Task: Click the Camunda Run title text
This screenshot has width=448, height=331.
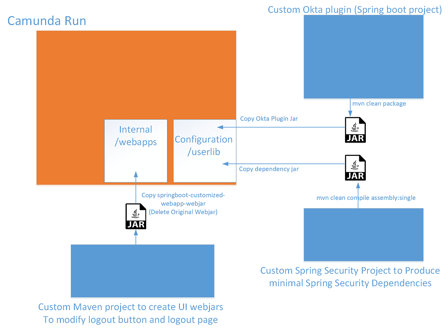Action: pos(46,21)
